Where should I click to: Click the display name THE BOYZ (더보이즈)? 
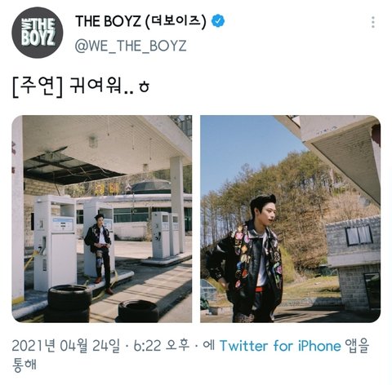click(x=140, y=21)
